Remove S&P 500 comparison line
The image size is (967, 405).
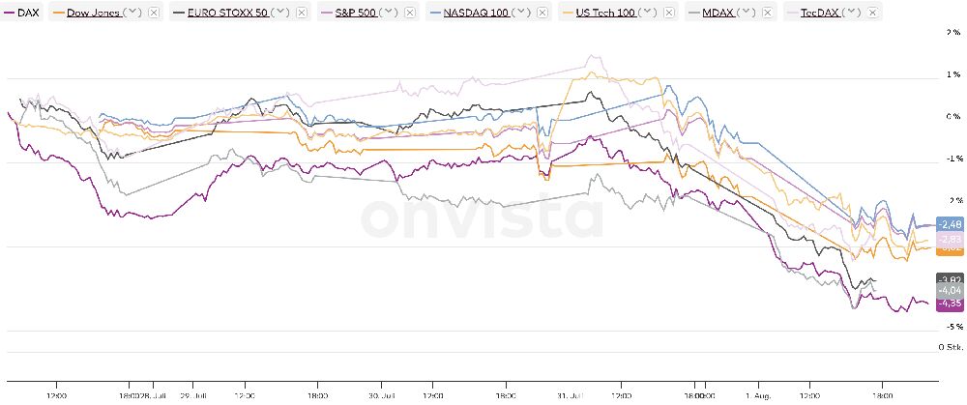(410, 13)
